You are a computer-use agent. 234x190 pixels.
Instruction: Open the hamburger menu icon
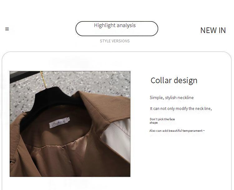point(7,29)
